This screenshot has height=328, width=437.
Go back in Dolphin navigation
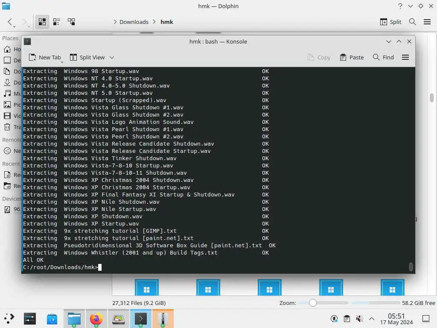(11, 22)
